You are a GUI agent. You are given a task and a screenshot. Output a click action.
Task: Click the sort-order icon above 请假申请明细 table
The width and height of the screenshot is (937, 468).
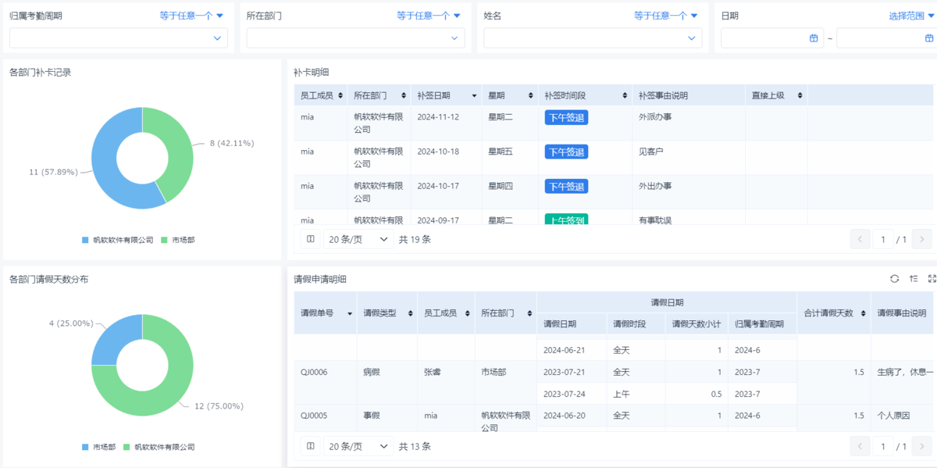pos(914,279)
